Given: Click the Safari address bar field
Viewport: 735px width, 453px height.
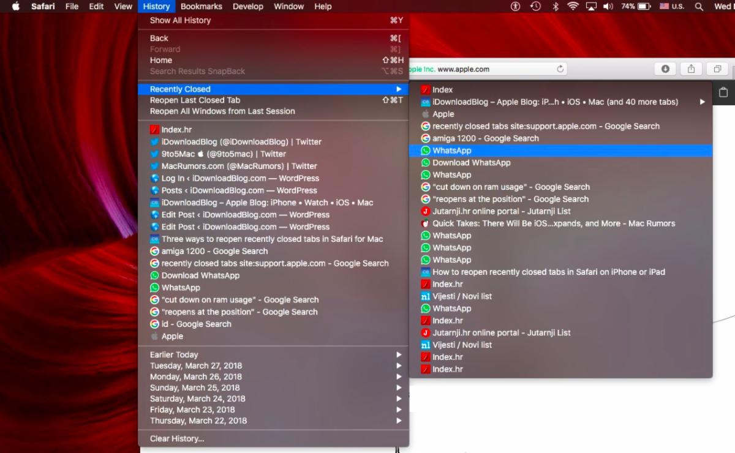Looking at the screenshot, I should point(487,69).
